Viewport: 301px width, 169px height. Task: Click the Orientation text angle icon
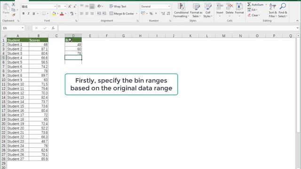click(99, 6)
